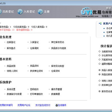Visit 优易软件官网 link
Screen dimensions: 112x112
(x=6, y=105)
